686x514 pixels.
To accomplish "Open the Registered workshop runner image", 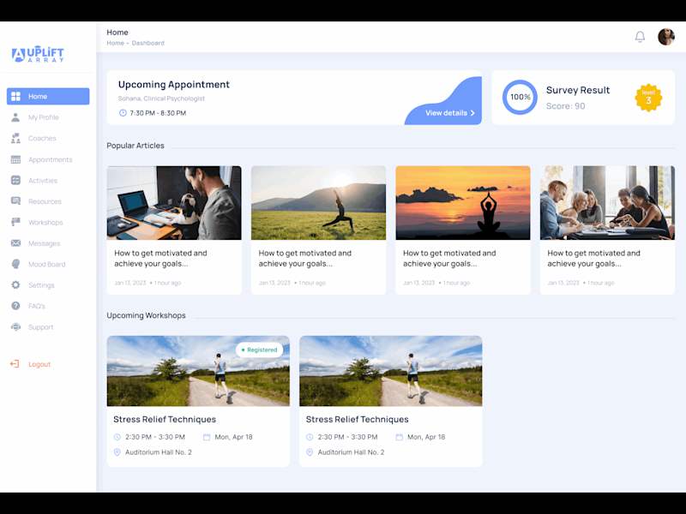I will pyautogui.click(x=198, y=371).
